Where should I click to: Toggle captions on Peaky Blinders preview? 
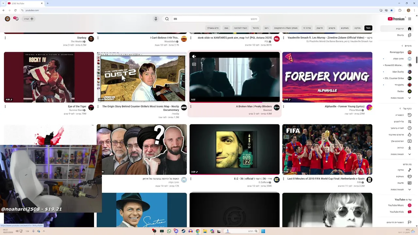[x=194, y=64]
